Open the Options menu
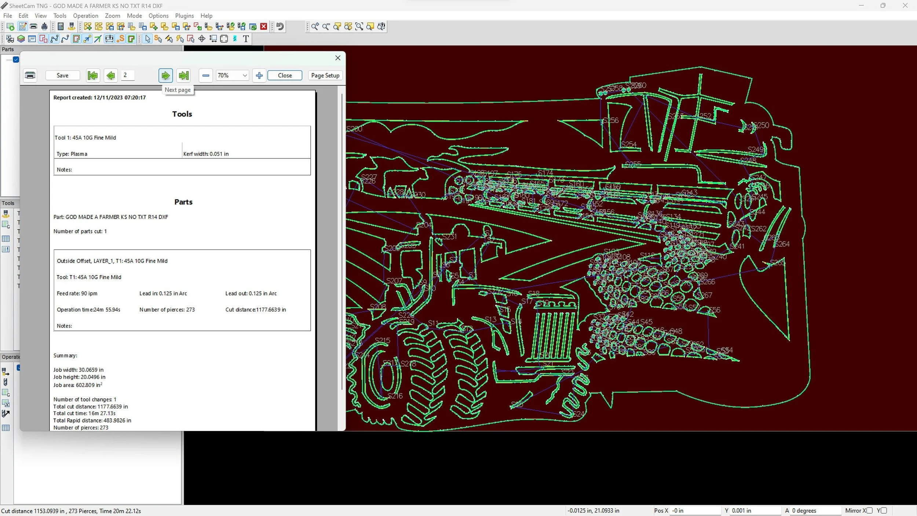Viewport: 917px width, 516px height. 158,16
